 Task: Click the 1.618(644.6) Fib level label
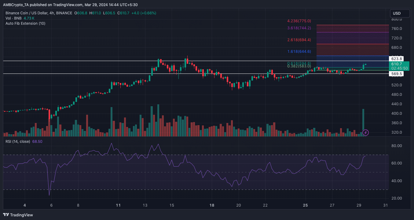point(299,52)
